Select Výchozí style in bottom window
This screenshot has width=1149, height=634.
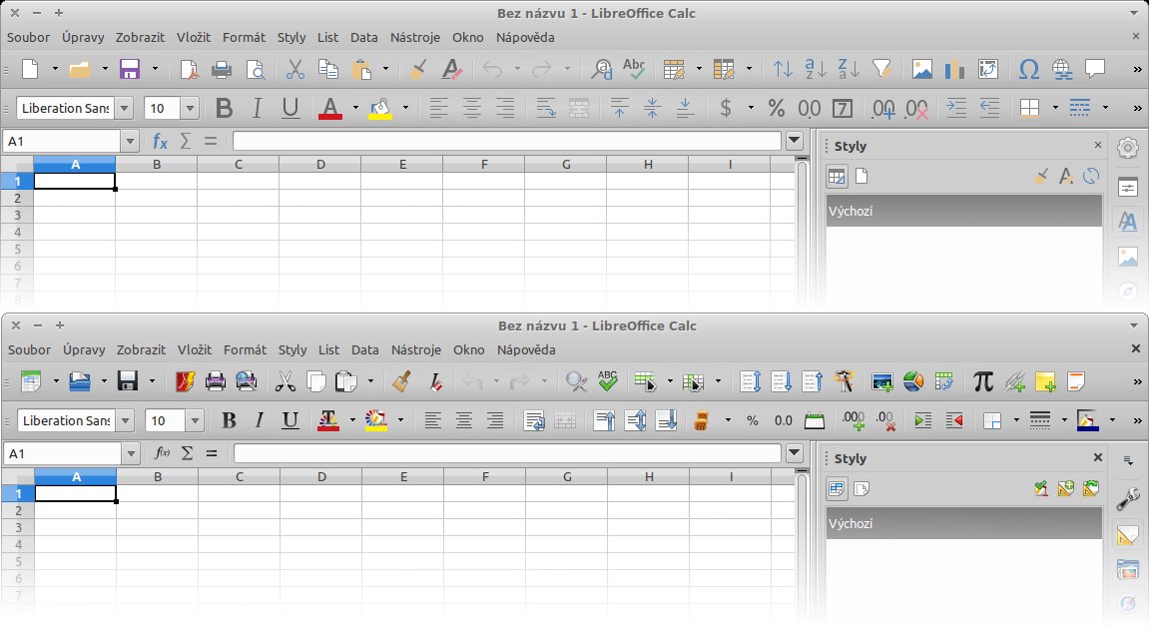pyautogui.click(x=963, y=523)
